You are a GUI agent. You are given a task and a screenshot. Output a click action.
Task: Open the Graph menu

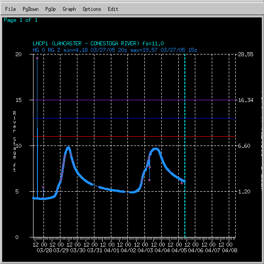click(x=69, y=9)
